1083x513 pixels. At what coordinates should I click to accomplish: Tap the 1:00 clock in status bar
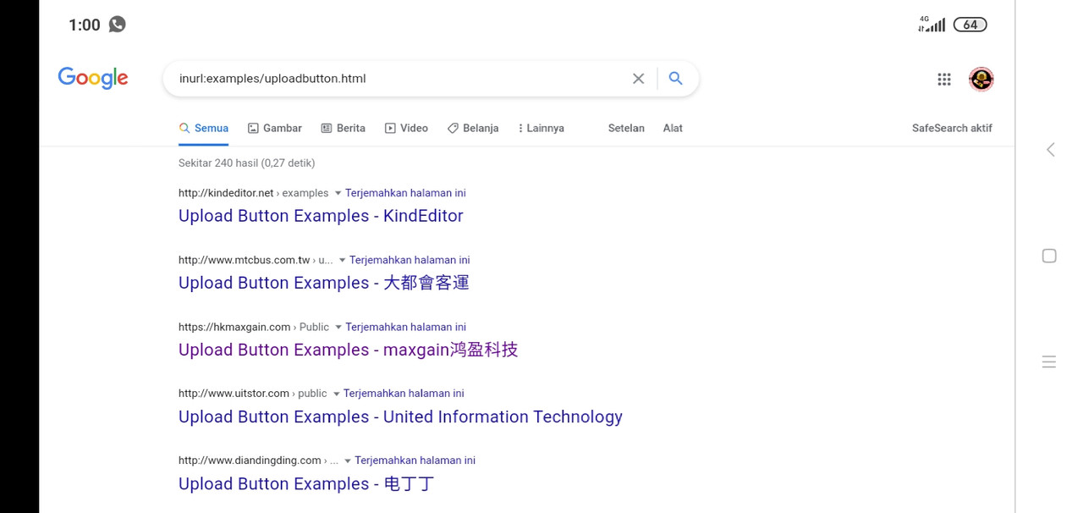click(85, 25)
